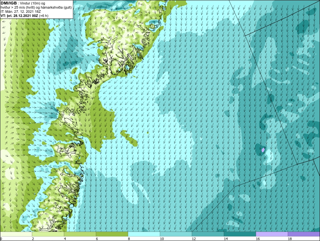This screenshot has height=241, width=320.
Task: Click the 4–6 m/s green legend swatch
Action: click(x=80, y=234)
